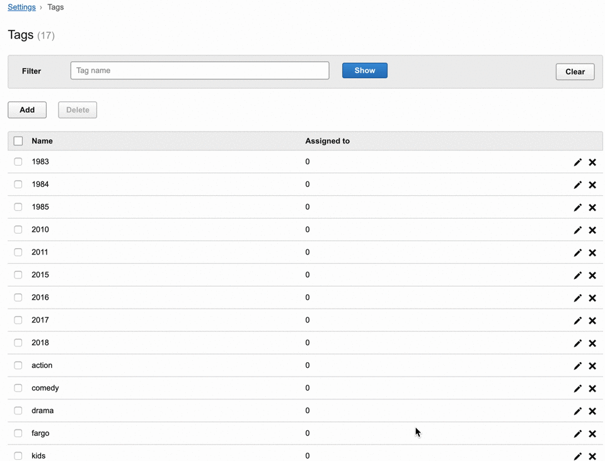This screenshot has height=461, width=605.
Task: Click the pencil edit icon for tag 1983
Action: (577, 162)
